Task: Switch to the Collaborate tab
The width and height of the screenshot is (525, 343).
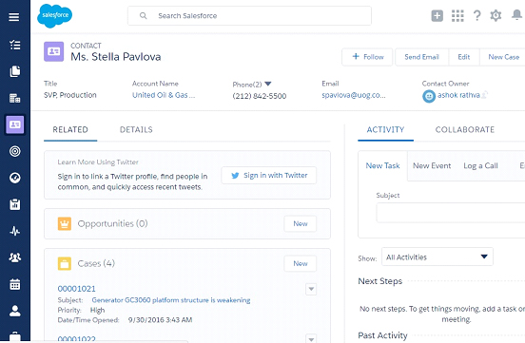Action: (x=465, y=130)
